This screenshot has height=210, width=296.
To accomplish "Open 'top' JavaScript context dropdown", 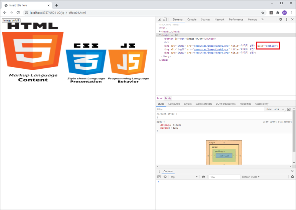I will (x=184, y=177).
